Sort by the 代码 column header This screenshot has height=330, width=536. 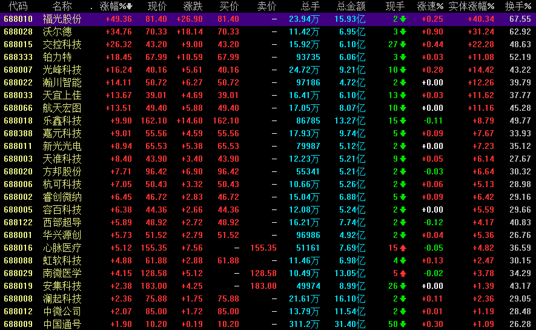coord(18,6)
